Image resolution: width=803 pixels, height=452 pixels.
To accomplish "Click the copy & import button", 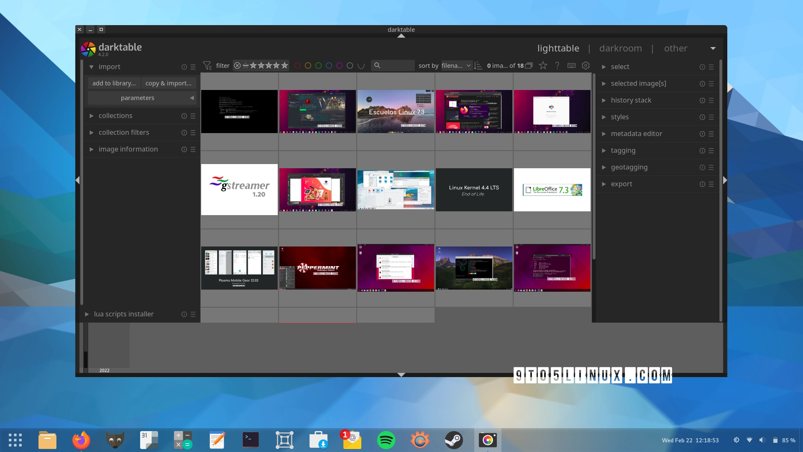I will [169, 83].
